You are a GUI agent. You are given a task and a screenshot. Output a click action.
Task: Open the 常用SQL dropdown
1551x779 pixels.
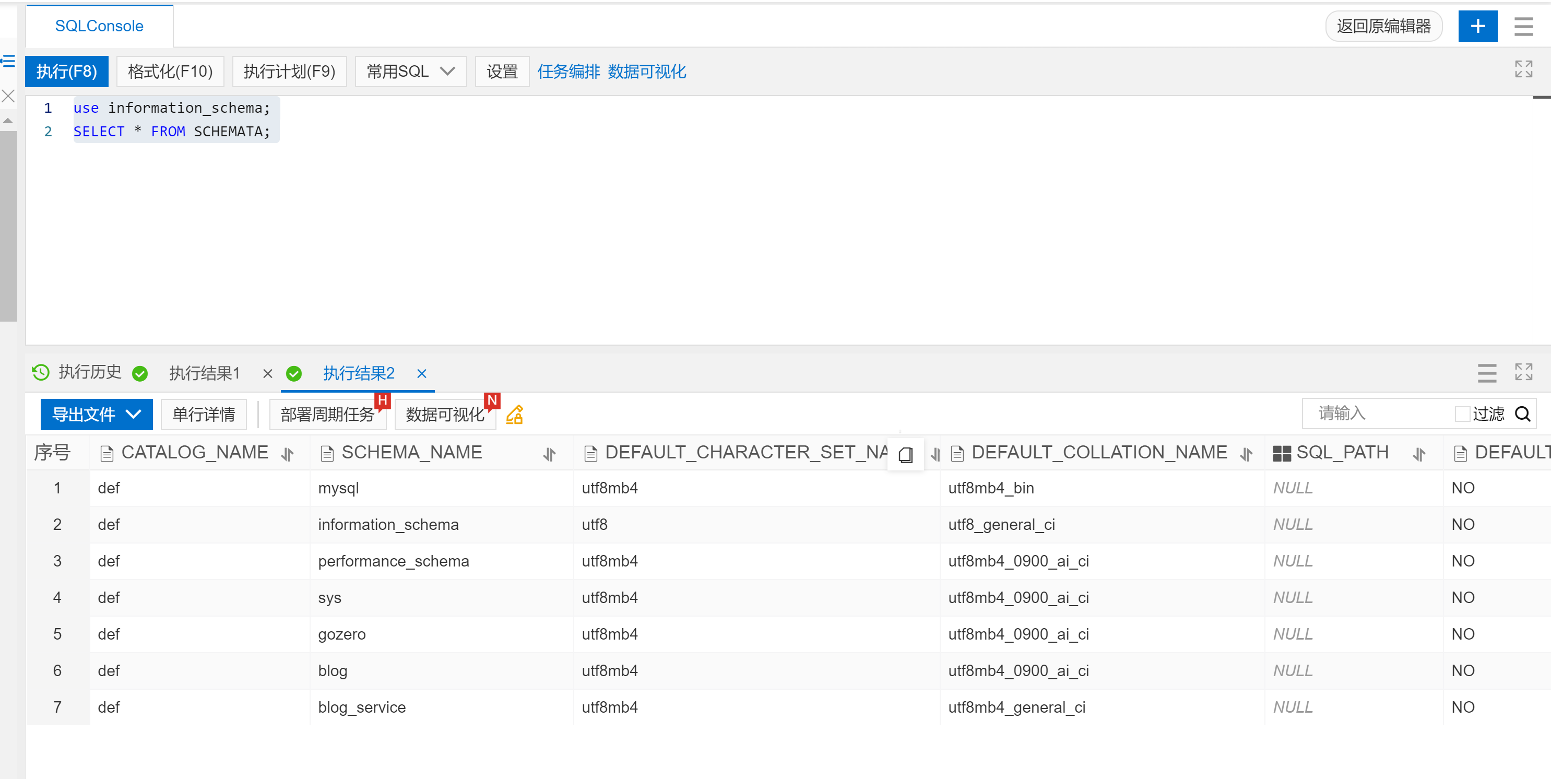click(x=411, y=72)
